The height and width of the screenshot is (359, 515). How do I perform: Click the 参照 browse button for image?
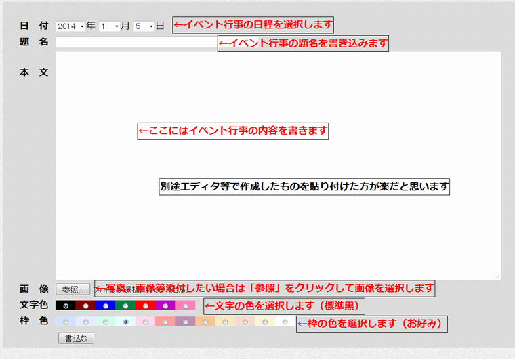click(73, 289)
